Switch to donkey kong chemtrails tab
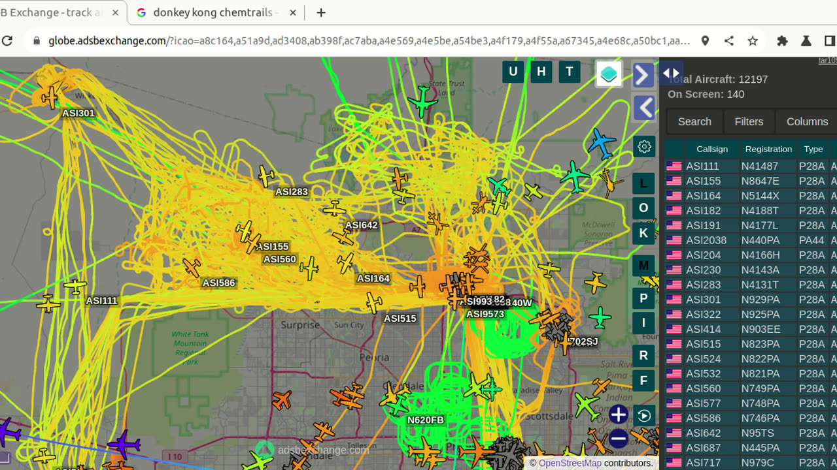The image size is (837, 470). click(216, 12)
